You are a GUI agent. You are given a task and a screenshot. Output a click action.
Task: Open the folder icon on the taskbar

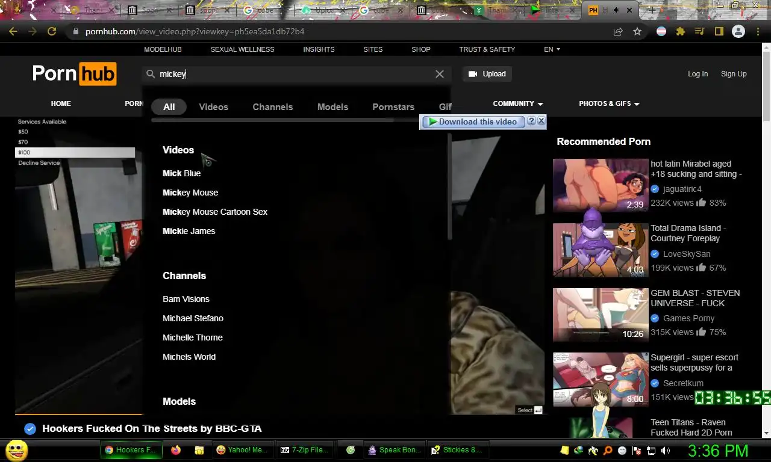199,450
